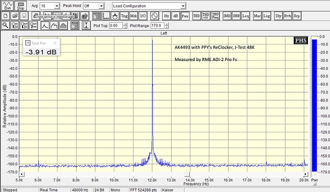Toggle the dB scale button
The image size is (330, 192).
click(x=176, y=16)
